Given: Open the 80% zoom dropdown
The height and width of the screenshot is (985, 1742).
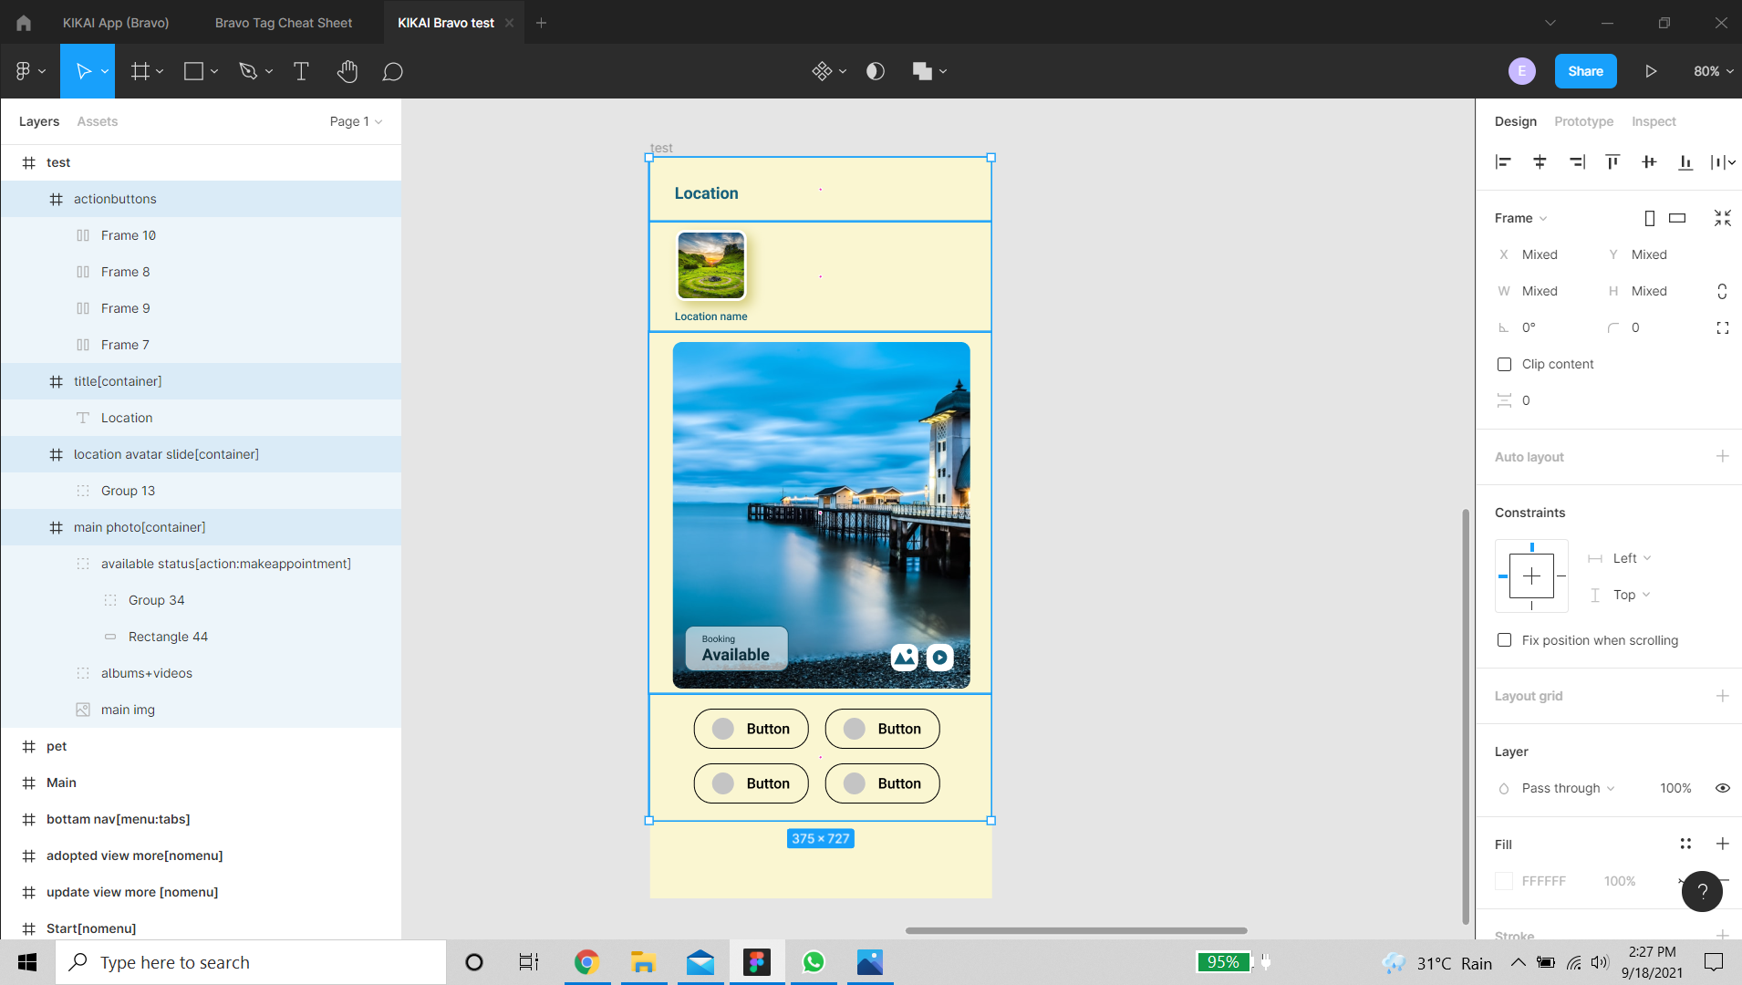Looking at the screenshot, I should point(1713,71).
